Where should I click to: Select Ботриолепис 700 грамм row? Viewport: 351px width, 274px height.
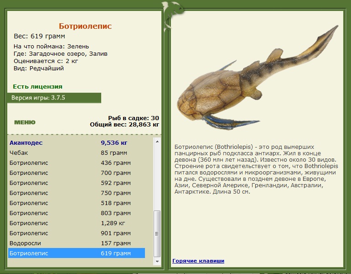77,173
